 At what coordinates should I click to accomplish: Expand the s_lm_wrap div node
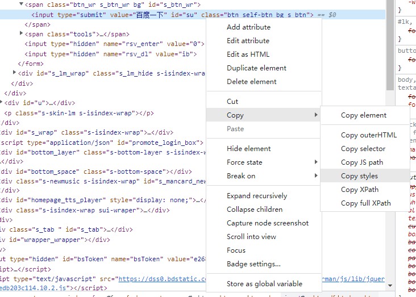click(14, 72)
